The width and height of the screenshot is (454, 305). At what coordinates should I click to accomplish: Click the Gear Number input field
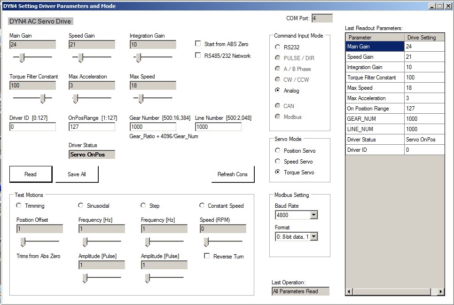click(x=153, y=127)
